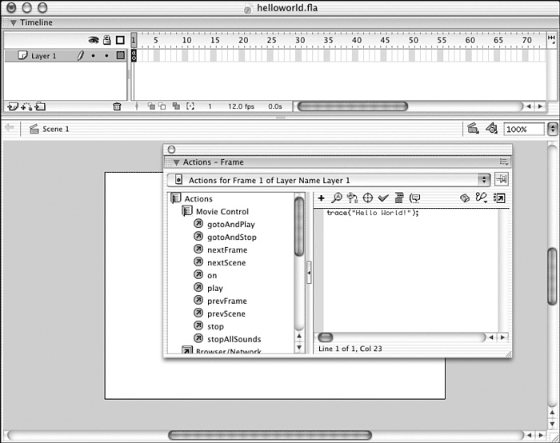Collapse the Actions category in the toolbox

tap(176, 198)
